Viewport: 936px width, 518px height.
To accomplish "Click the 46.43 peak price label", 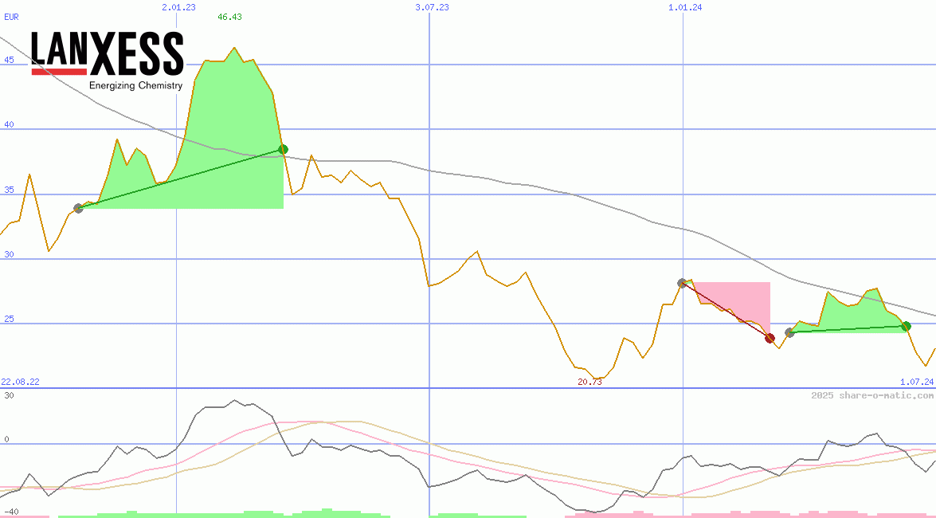I will [230, 17].
